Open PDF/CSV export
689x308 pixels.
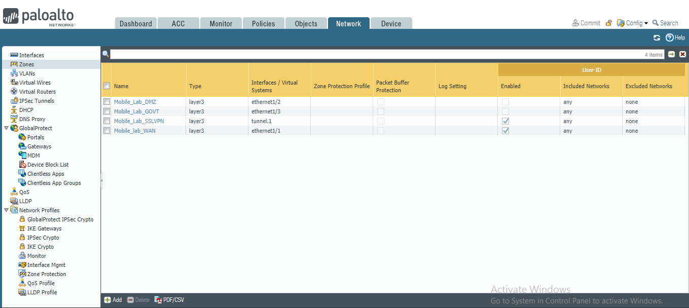coord(169,299)
